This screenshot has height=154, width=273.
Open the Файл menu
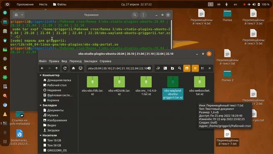pyautogui.click(x=43, y=61)
